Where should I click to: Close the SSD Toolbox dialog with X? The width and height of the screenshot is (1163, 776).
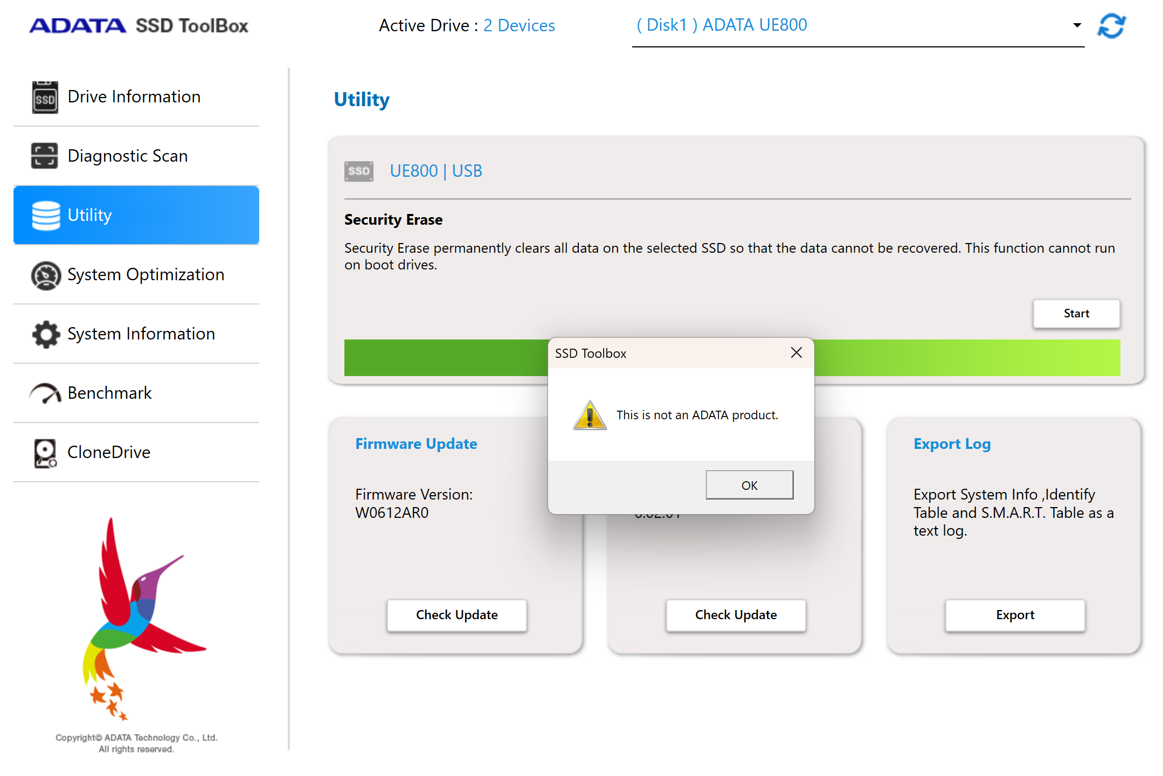(796, 353)
